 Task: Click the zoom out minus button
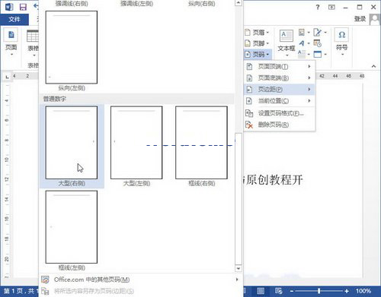(x=291, y=291)
